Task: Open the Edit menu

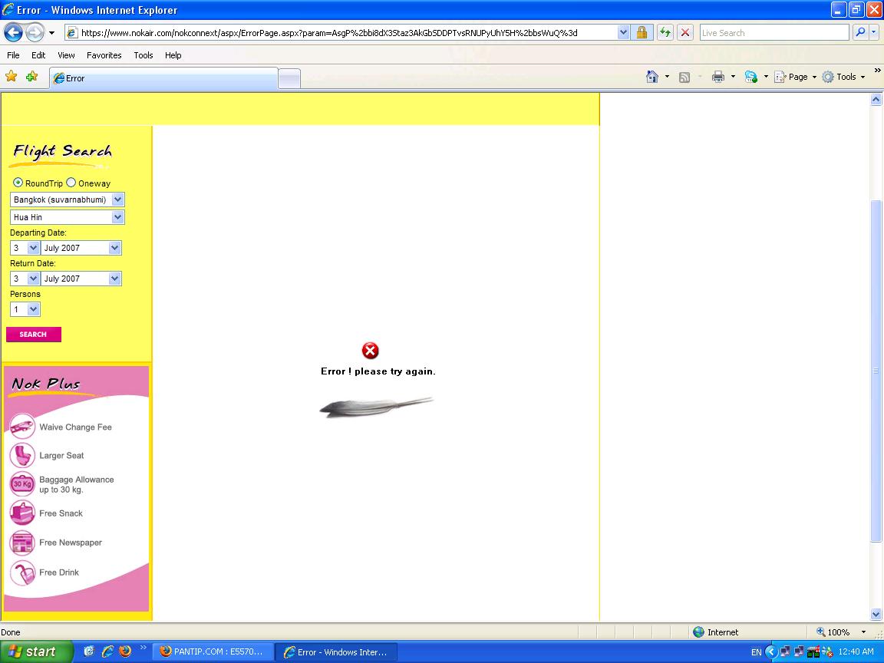Action: 38,55
